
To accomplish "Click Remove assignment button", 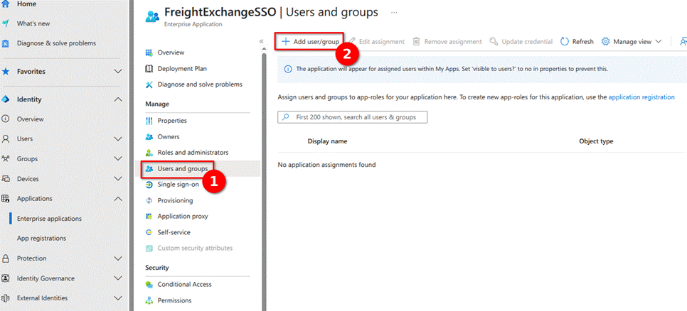I will (x=447, y=42).
